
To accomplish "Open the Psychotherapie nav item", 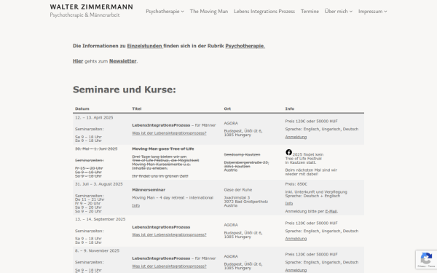I will (162, 12).
